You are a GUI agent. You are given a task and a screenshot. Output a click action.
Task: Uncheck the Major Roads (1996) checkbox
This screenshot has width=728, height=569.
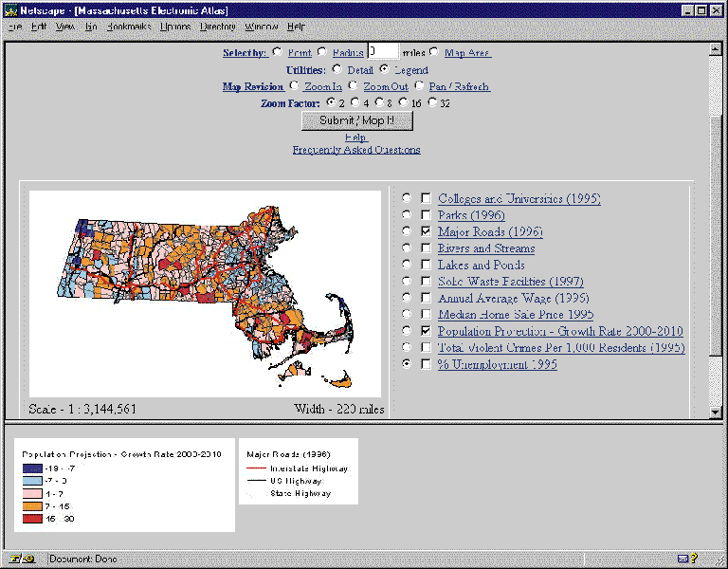[427, 231]
